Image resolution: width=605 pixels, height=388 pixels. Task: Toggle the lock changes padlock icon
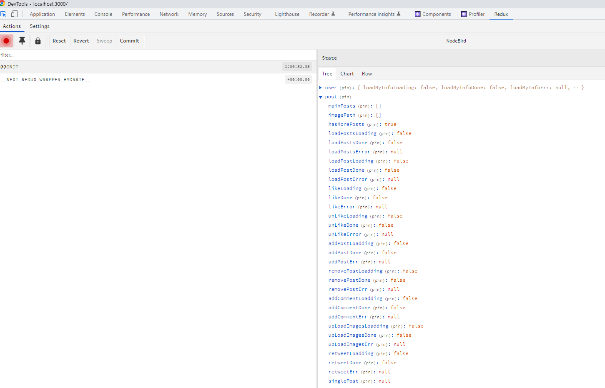click(x=38, y=41)
